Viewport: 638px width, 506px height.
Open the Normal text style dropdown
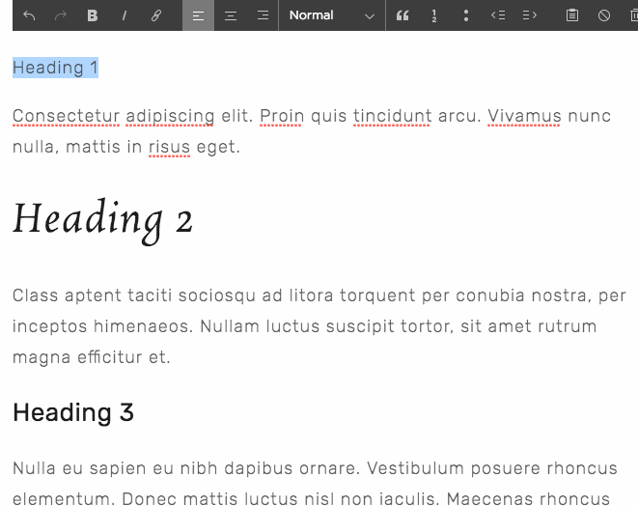pos(332,15)
